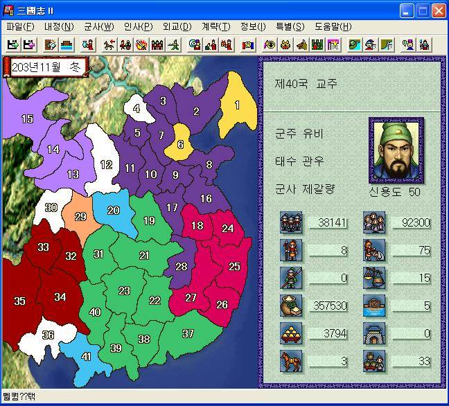Select orange province 29 on the map

(x=80, y=217)
